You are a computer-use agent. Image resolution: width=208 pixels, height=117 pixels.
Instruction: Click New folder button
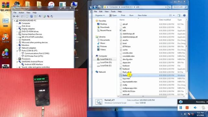click(142, 15)
